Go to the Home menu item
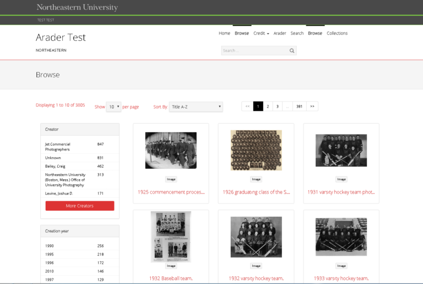This screenshot has width=423, height=284. (x=224, y=33)
